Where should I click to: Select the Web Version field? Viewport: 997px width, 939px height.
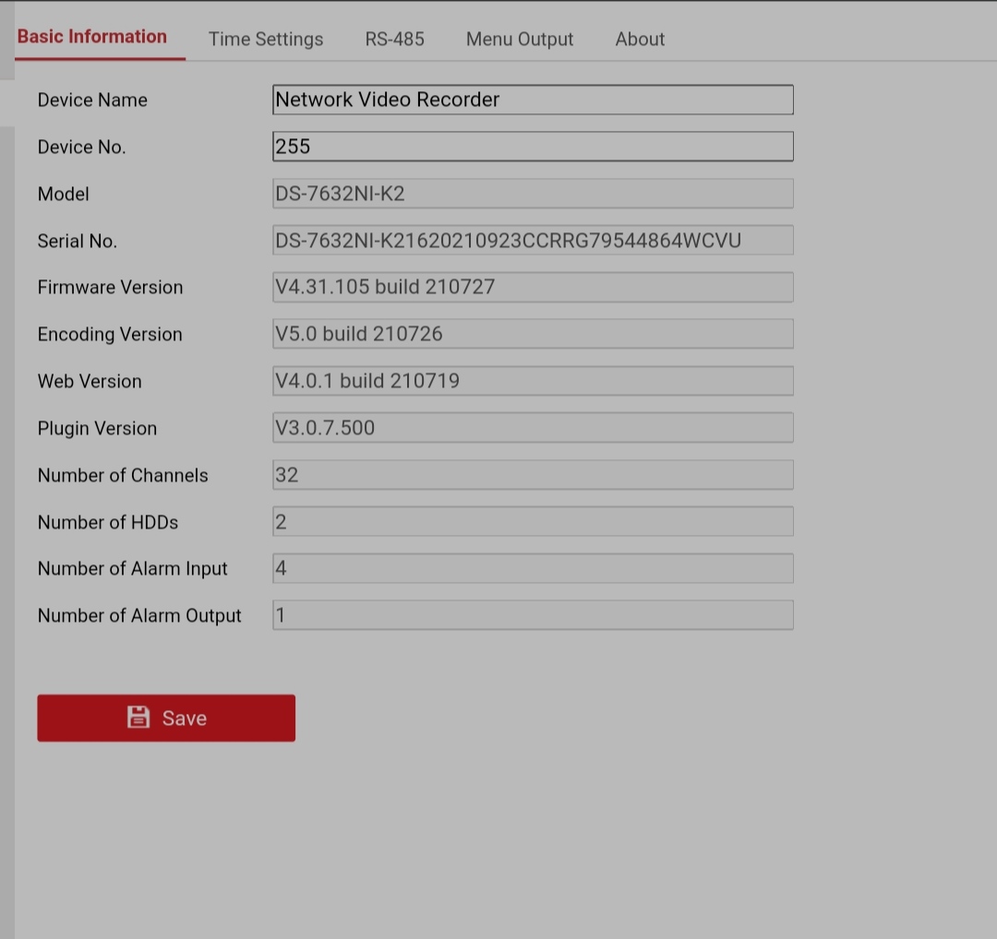[x=533, y=381]
